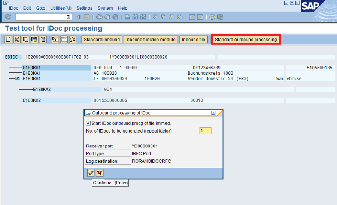The width and height of the screenshot is (337, 205).
Task: Click the Log.destination value FIORANOIDOCRFC
Action: [151, 161]
